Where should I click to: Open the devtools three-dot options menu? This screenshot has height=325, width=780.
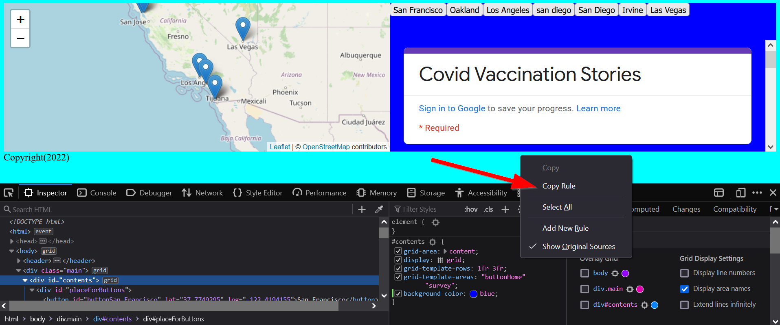(757, 193)
